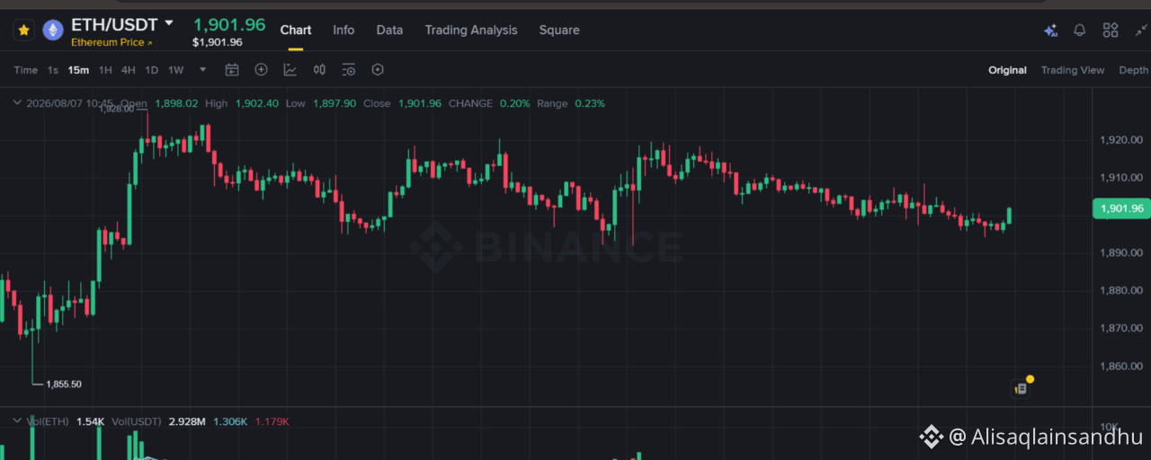Open the indicators line-chart icon
This screenshot has height=460, width=1151.
pyautogui.click(x=290, y=70)
